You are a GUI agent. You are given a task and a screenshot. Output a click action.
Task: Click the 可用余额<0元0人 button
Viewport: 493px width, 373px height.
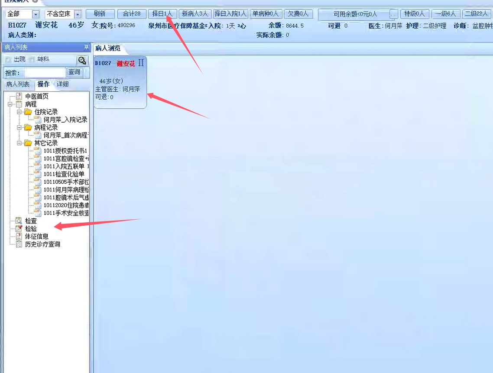pos(355,14)
